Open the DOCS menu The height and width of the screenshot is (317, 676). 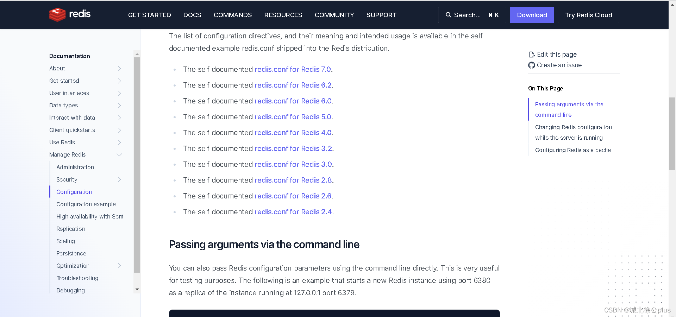tap(192, 15)
